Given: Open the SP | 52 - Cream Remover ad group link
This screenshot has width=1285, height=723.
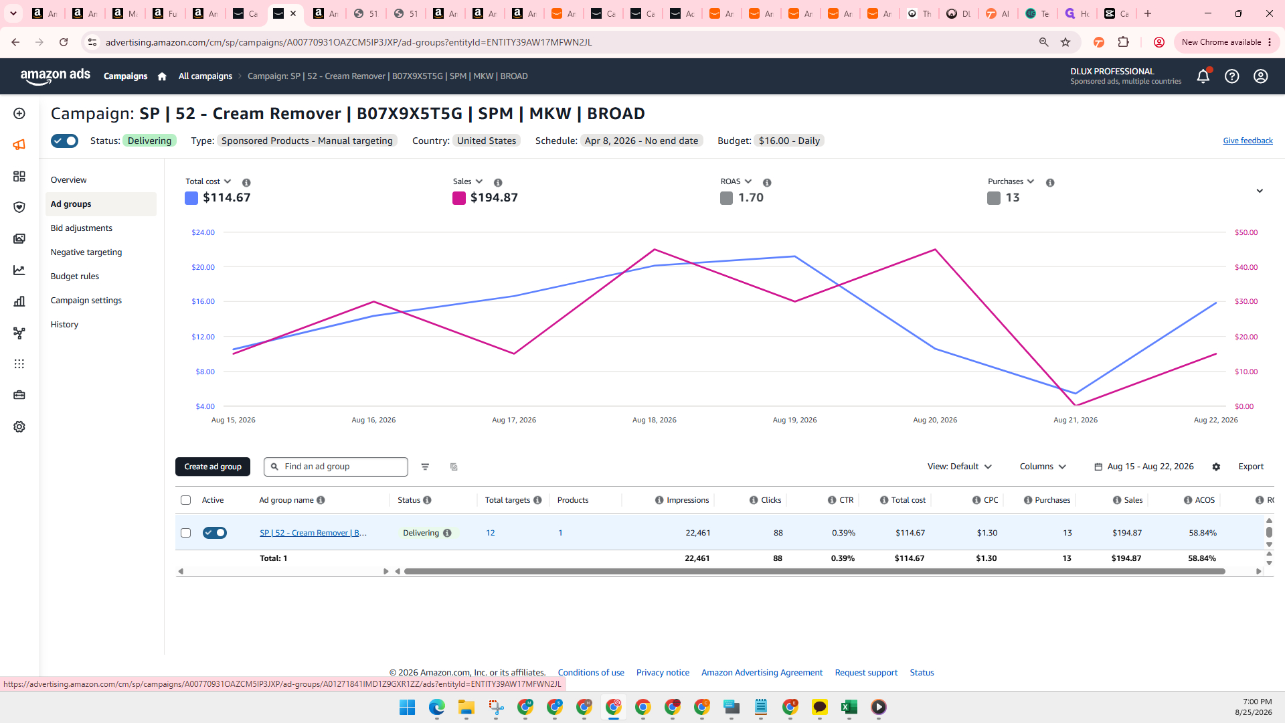Looking at the screenshot, I should (x=313, y=533).
